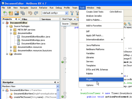
Task: Expand the Libraries node
Action: click(7, 54)
